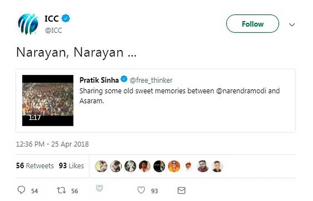
Task: Open the 25 Apr 2018 timestamp
Action: pyautogui.click(x=52, y=144)
